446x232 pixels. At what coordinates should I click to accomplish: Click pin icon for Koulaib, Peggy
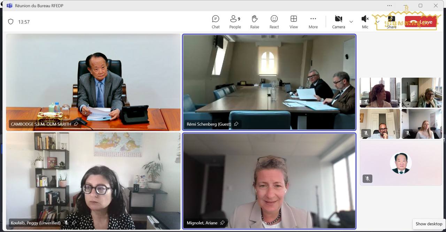[x=74, y=223]
